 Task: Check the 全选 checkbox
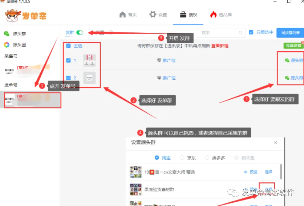68,45
